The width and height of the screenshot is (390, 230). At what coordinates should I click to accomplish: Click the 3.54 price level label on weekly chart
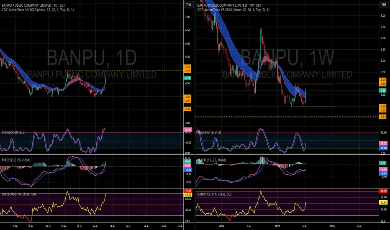[x=383, y=117]
